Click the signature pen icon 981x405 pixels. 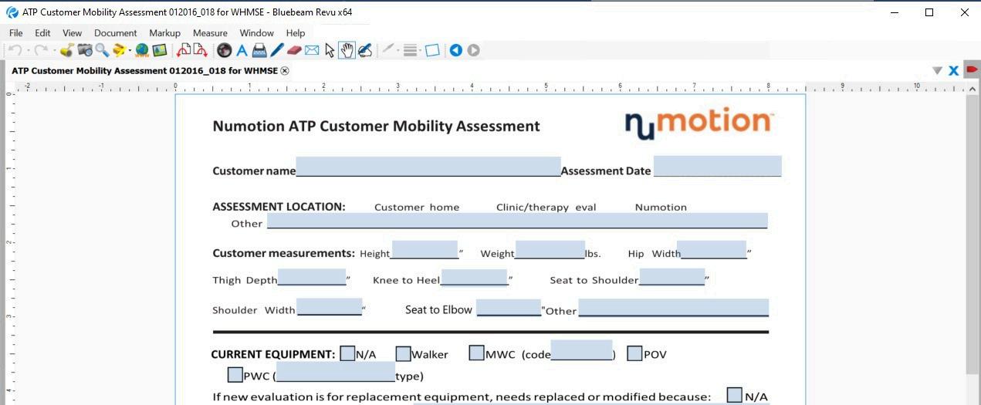tap(365, 50)
